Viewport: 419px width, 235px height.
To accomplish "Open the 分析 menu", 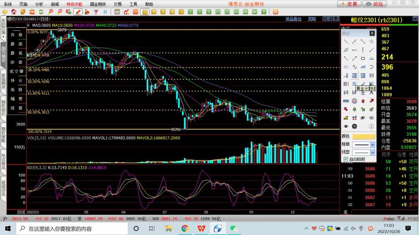I will (x=39, y=4).
